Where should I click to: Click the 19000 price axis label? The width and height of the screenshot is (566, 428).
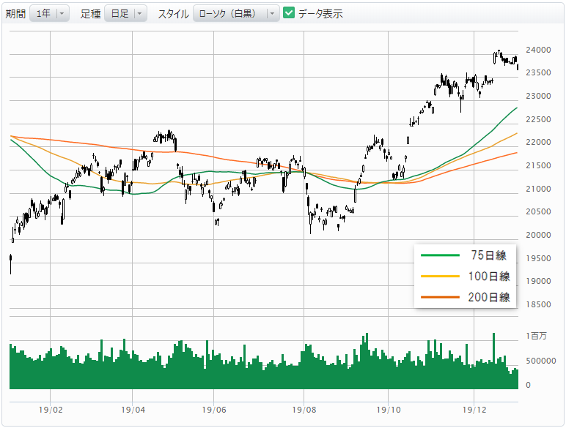coord(538,282)
